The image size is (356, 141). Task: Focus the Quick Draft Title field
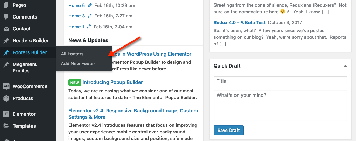(x=280, y=81)
